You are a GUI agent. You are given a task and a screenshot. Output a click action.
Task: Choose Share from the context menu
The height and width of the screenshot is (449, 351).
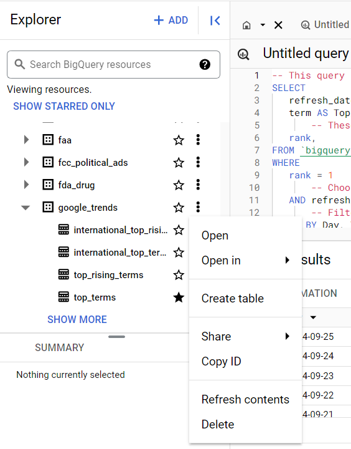(246, 336)
